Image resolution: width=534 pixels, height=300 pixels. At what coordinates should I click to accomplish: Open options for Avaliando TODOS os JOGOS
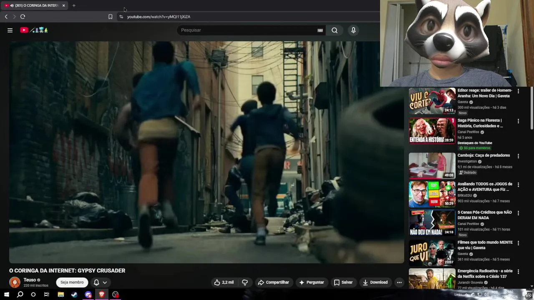point(518,184)
